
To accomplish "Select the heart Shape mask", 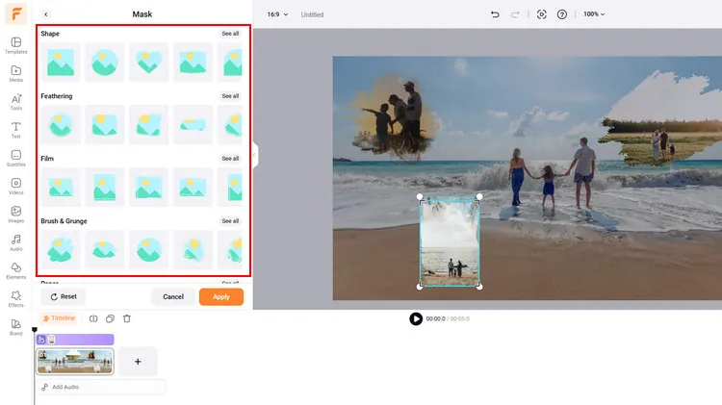I will click(x=148, y=63).
